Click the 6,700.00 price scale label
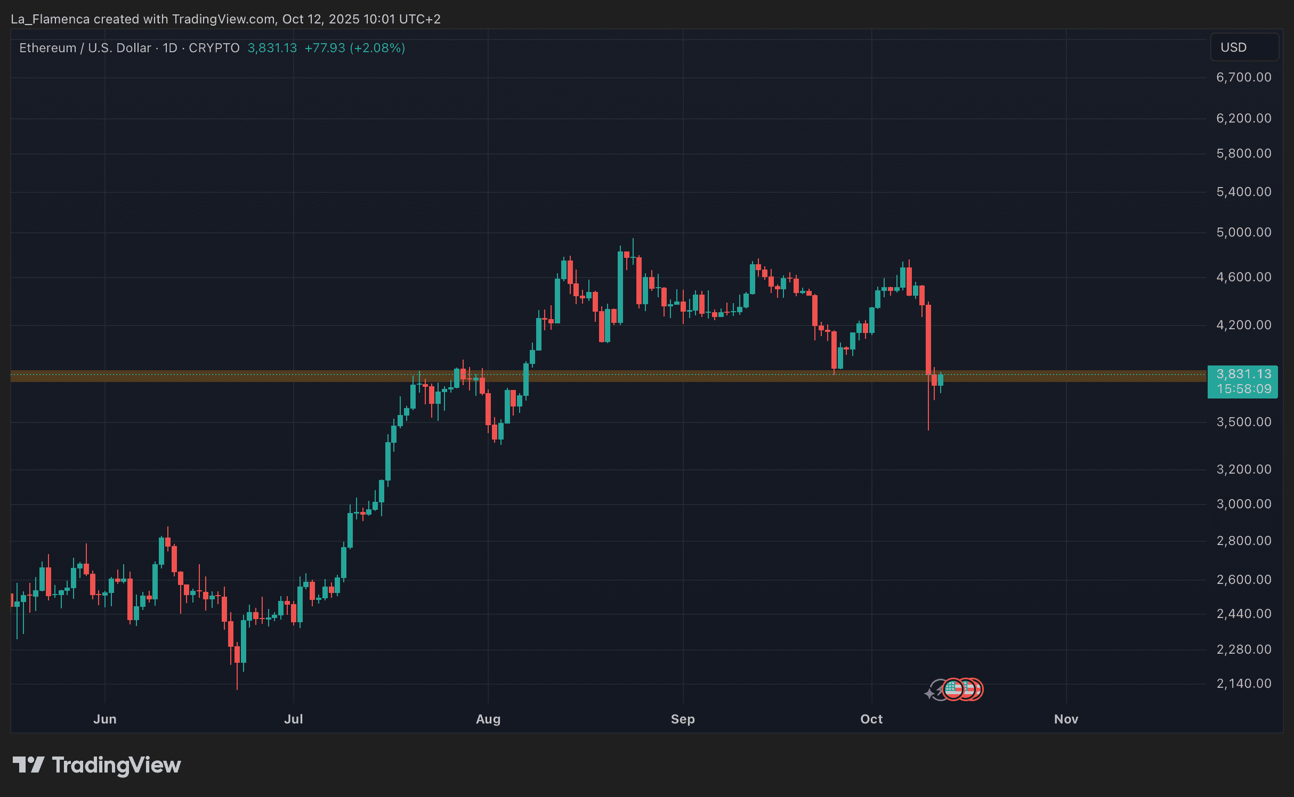Viewport: 1294px width, 797px height. [1243, 77]
